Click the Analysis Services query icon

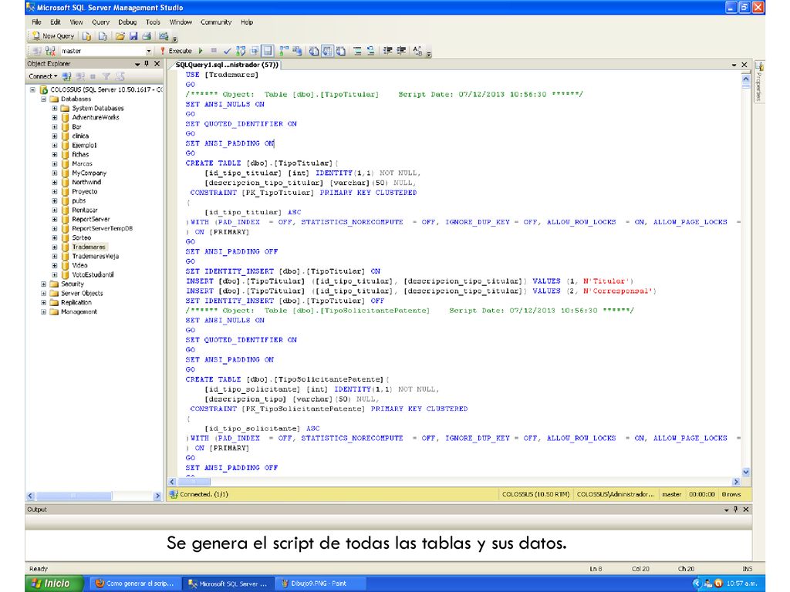[x=103, y=36]
